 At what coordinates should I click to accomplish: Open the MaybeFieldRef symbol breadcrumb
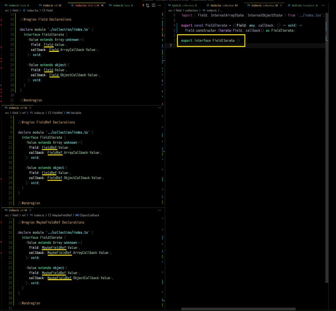pos(60,215)
